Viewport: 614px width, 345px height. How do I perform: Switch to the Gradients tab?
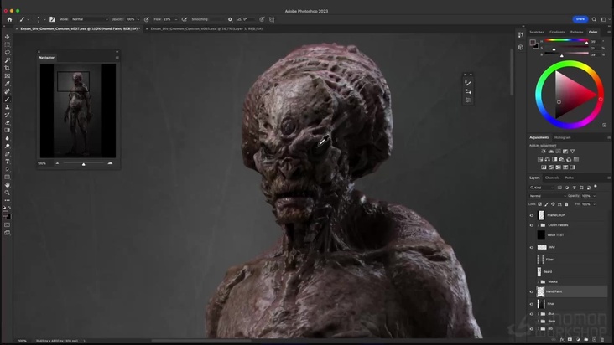[x=557, y=32]
